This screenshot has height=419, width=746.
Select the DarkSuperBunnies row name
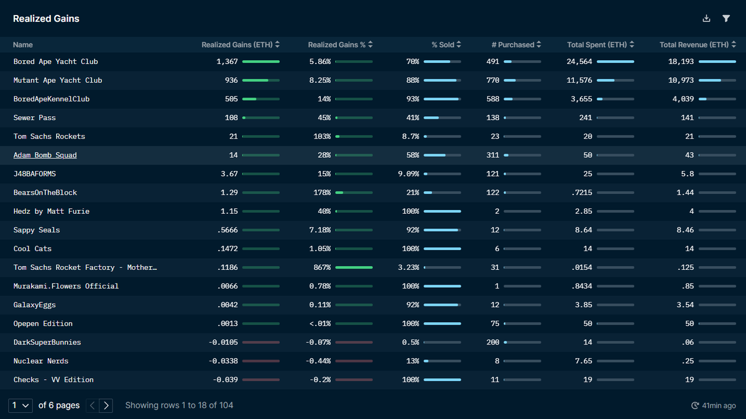click(x=47, y=343)
